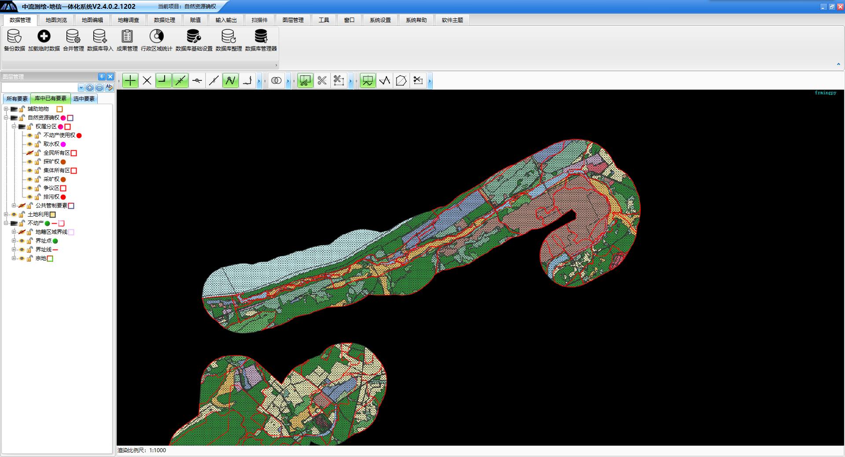The image size is (845, 457).
Task: Collapse the ribbon with top-right arrow
Action: point(838,64)
